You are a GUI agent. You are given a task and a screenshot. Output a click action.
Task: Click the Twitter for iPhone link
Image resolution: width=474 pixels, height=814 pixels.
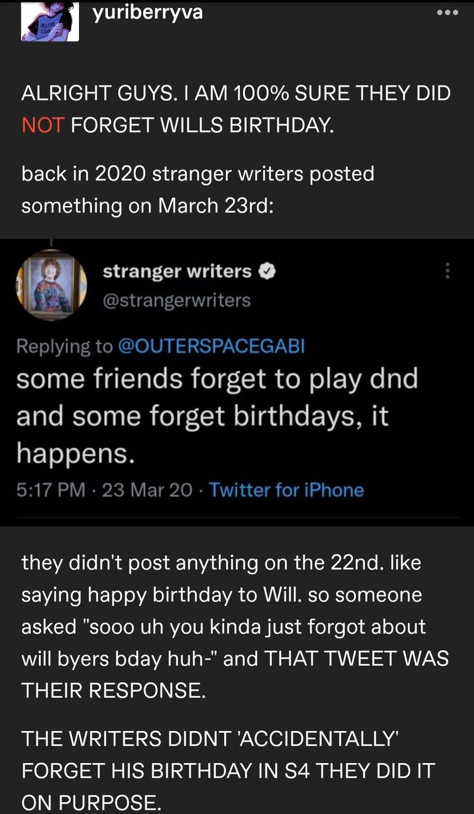(286, 489)
